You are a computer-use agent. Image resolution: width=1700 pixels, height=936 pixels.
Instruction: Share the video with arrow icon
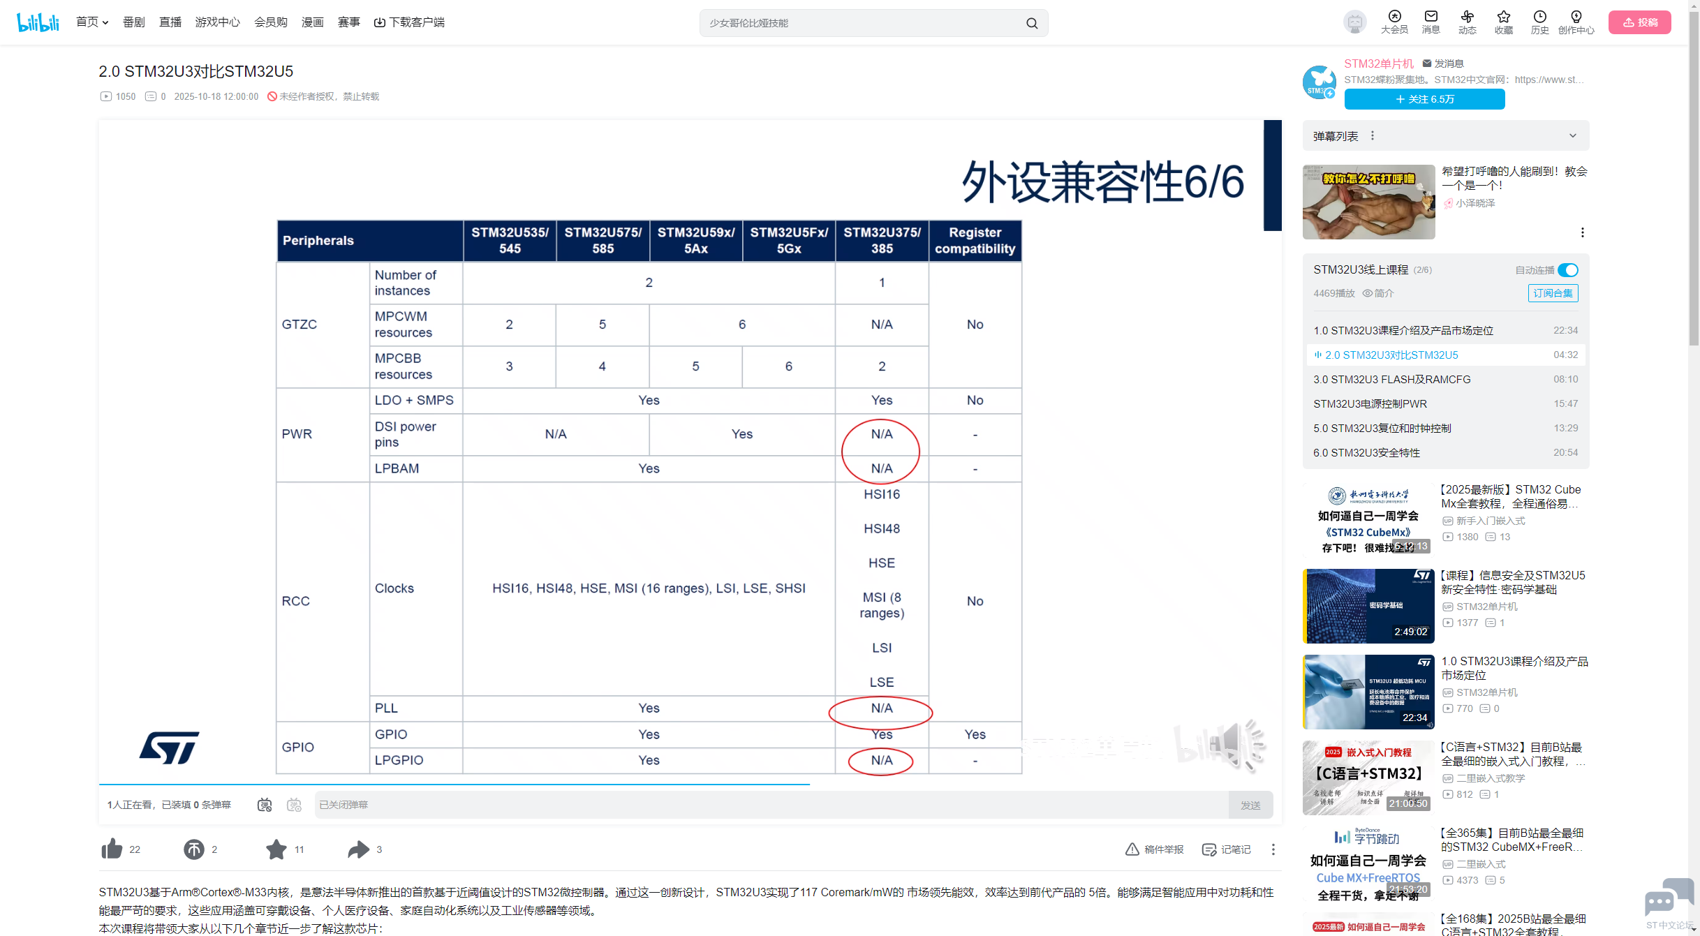(358, 849)
